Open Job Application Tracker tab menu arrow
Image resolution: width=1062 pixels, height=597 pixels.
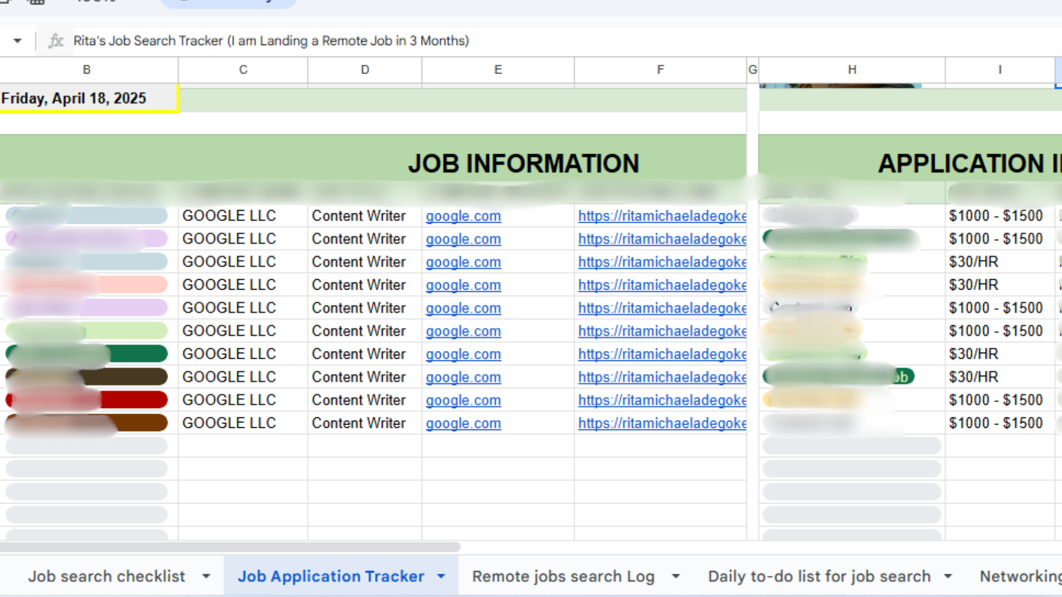point(441,577)
